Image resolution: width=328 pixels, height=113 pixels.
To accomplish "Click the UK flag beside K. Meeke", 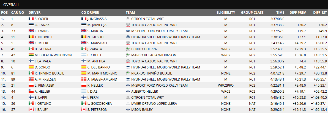I will (x=31, y=43).
